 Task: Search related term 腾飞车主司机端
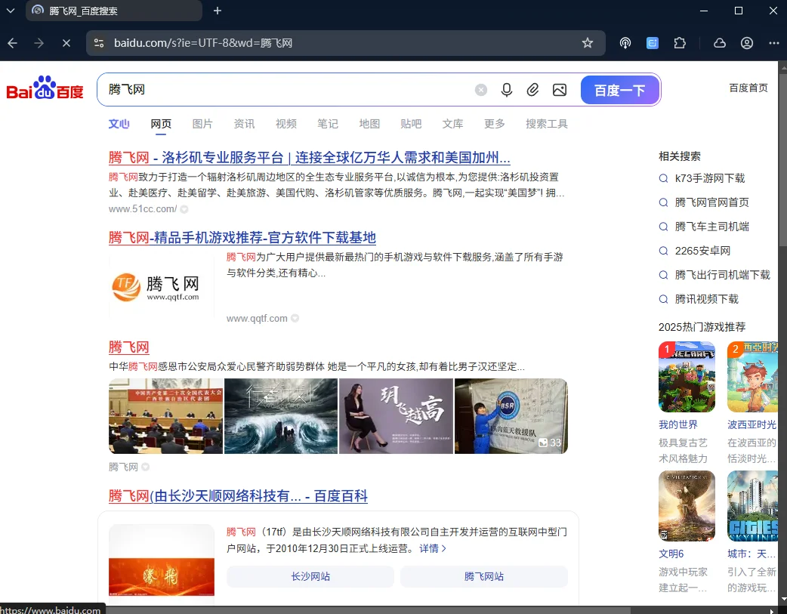pos(711,227)
